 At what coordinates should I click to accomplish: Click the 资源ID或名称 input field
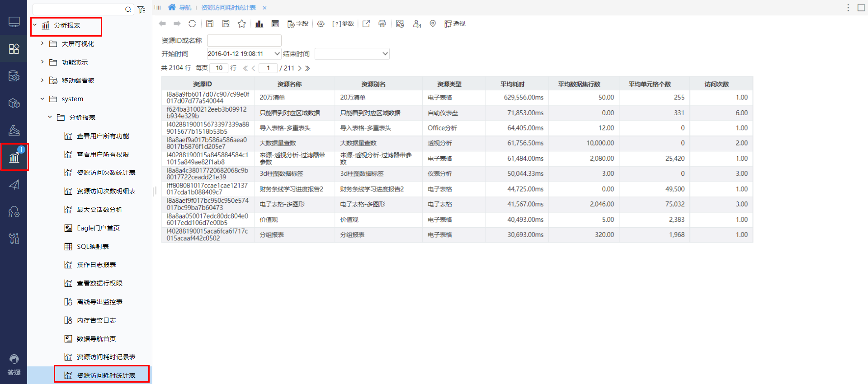point(244,41)
